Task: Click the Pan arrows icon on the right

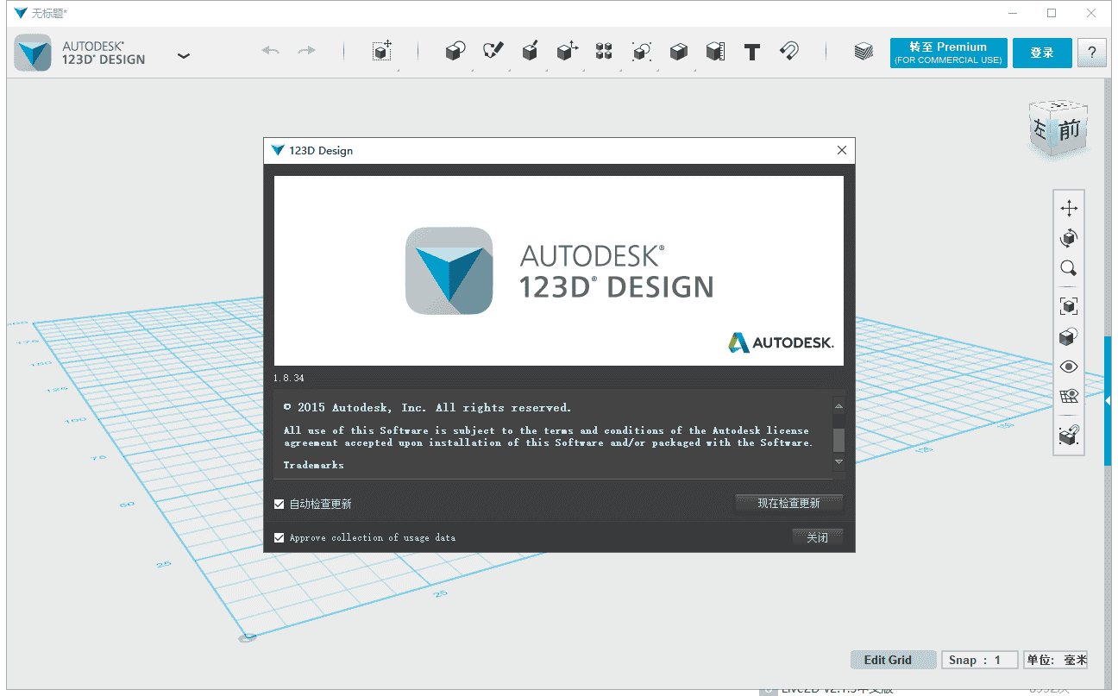Action: coord(1068,207)
